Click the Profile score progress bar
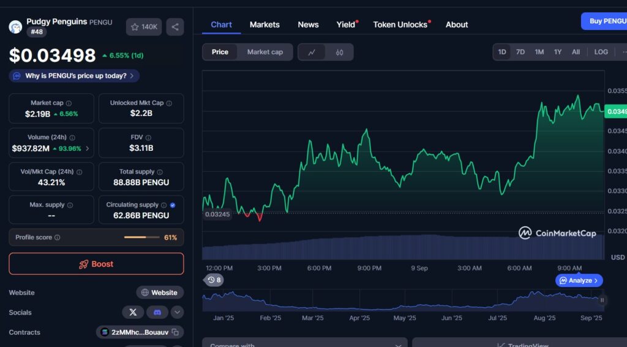627x347 pixels. [x=141, y=237]
